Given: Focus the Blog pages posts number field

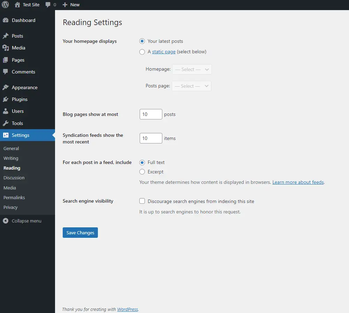Looking at the screenshot, I should click(151, 114).
